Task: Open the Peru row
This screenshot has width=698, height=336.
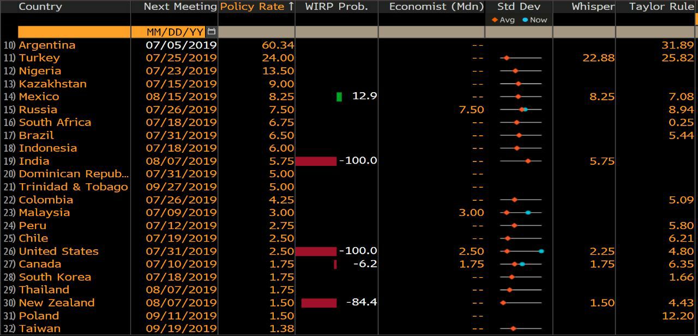Action: click(32, 225)
